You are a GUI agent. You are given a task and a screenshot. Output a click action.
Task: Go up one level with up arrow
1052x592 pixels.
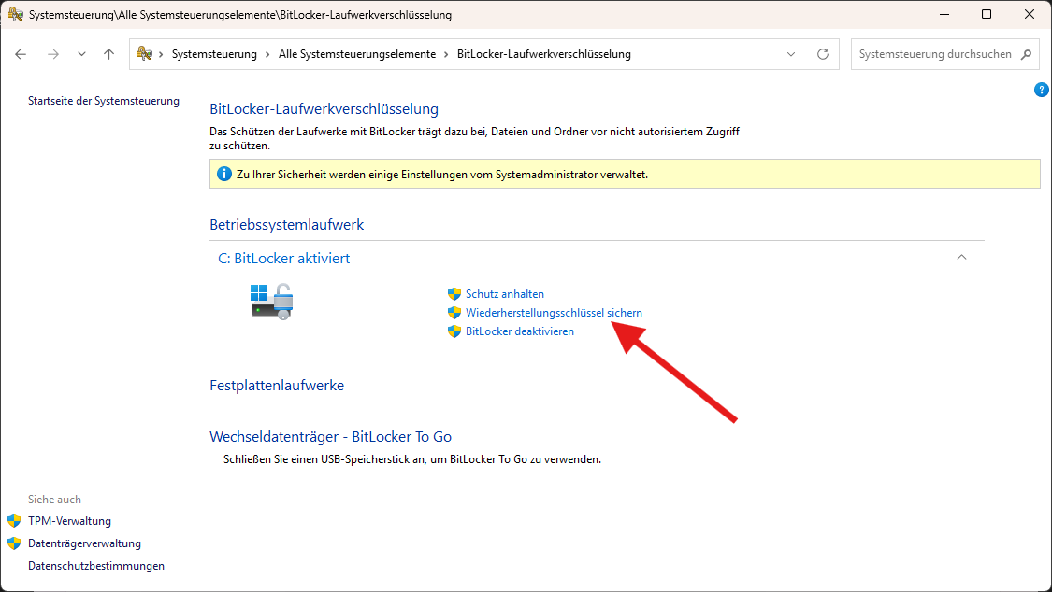pos(108,54)
